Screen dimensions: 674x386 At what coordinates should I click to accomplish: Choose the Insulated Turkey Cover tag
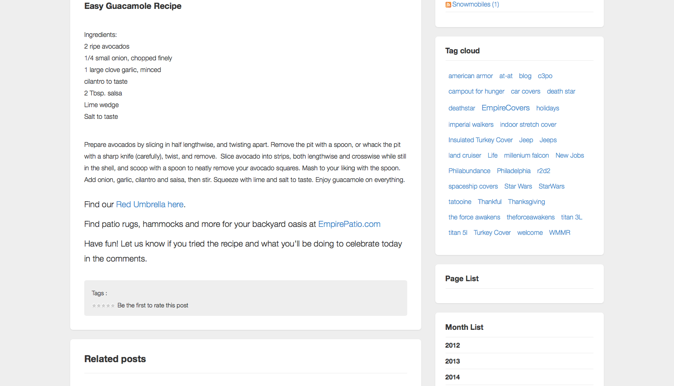480,140
